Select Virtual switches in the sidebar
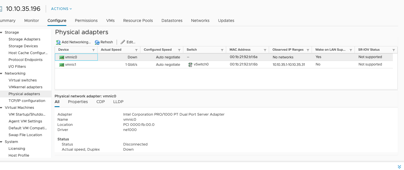 [23, 80]
